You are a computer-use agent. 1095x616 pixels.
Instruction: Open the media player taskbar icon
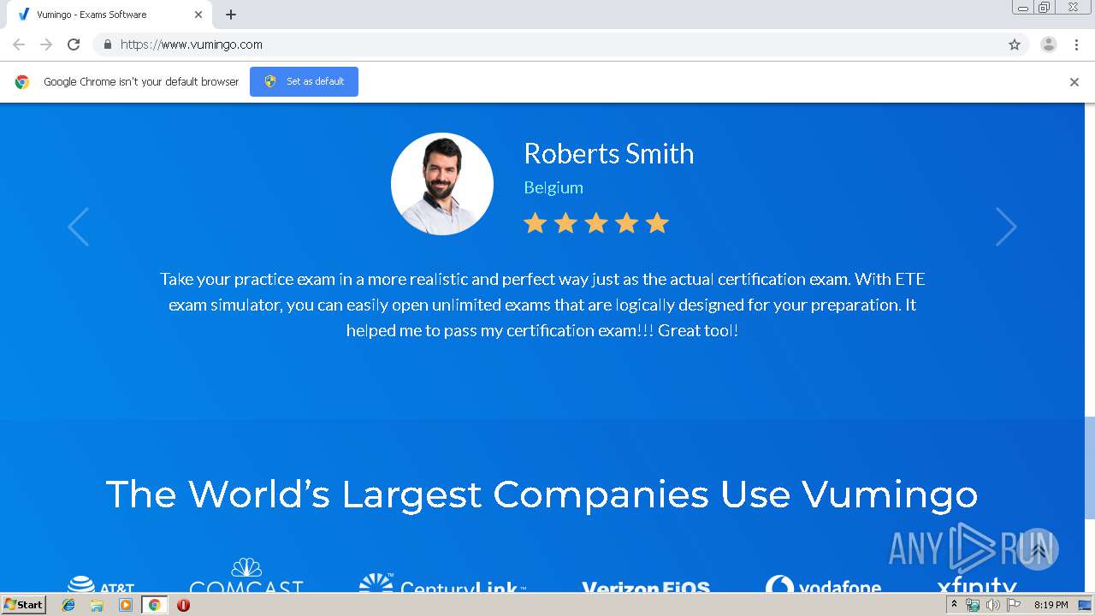(x=126, y=605)
